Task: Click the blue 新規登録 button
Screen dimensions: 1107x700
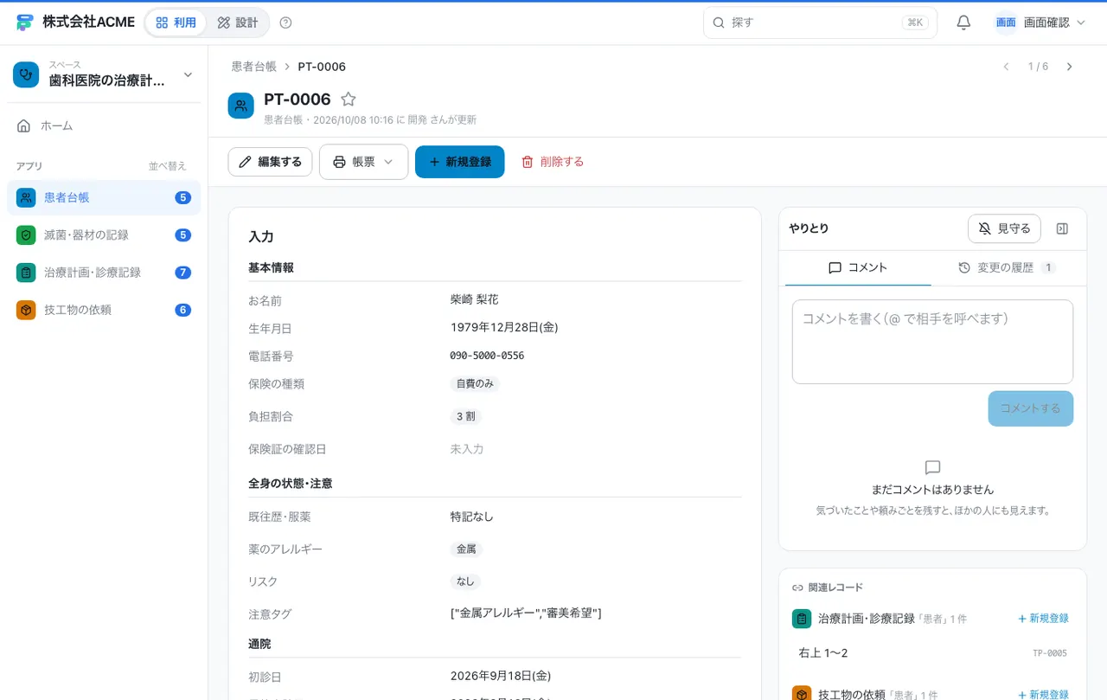Action: click(x=459, y=162)
